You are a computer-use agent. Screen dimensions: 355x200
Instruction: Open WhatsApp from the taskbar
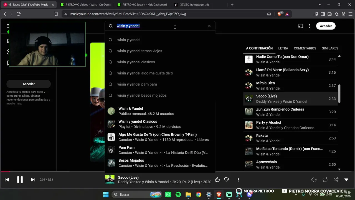click(168, 194)
